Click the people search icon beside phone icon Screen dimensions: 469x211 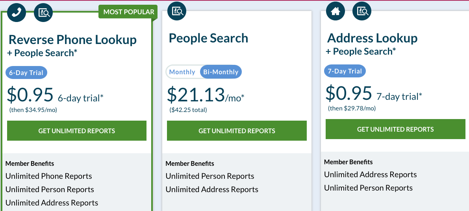pyautogui.click(x=43, y=13)
